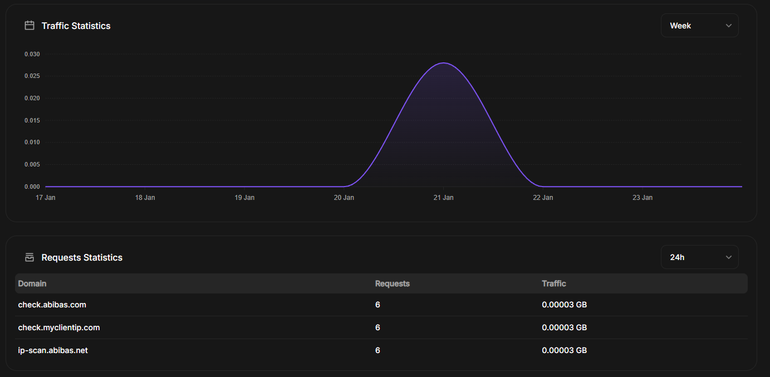The height and width of the screenshot is (377, 770).
Task: Click the 0.030 y-axis label
Action: point(32,54)
